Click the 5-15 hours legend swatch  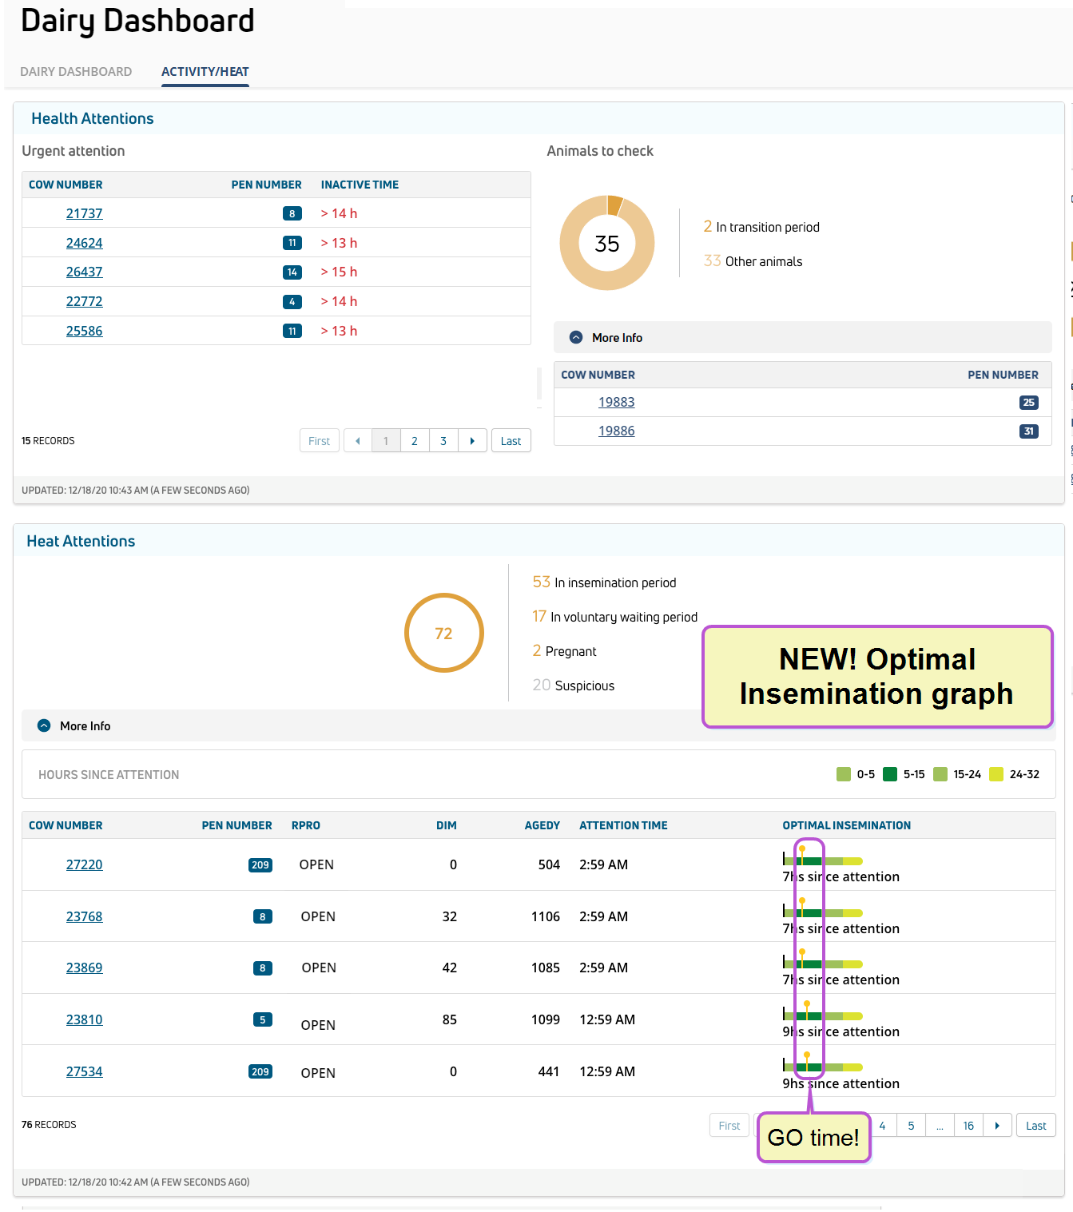tap(890, 774)
